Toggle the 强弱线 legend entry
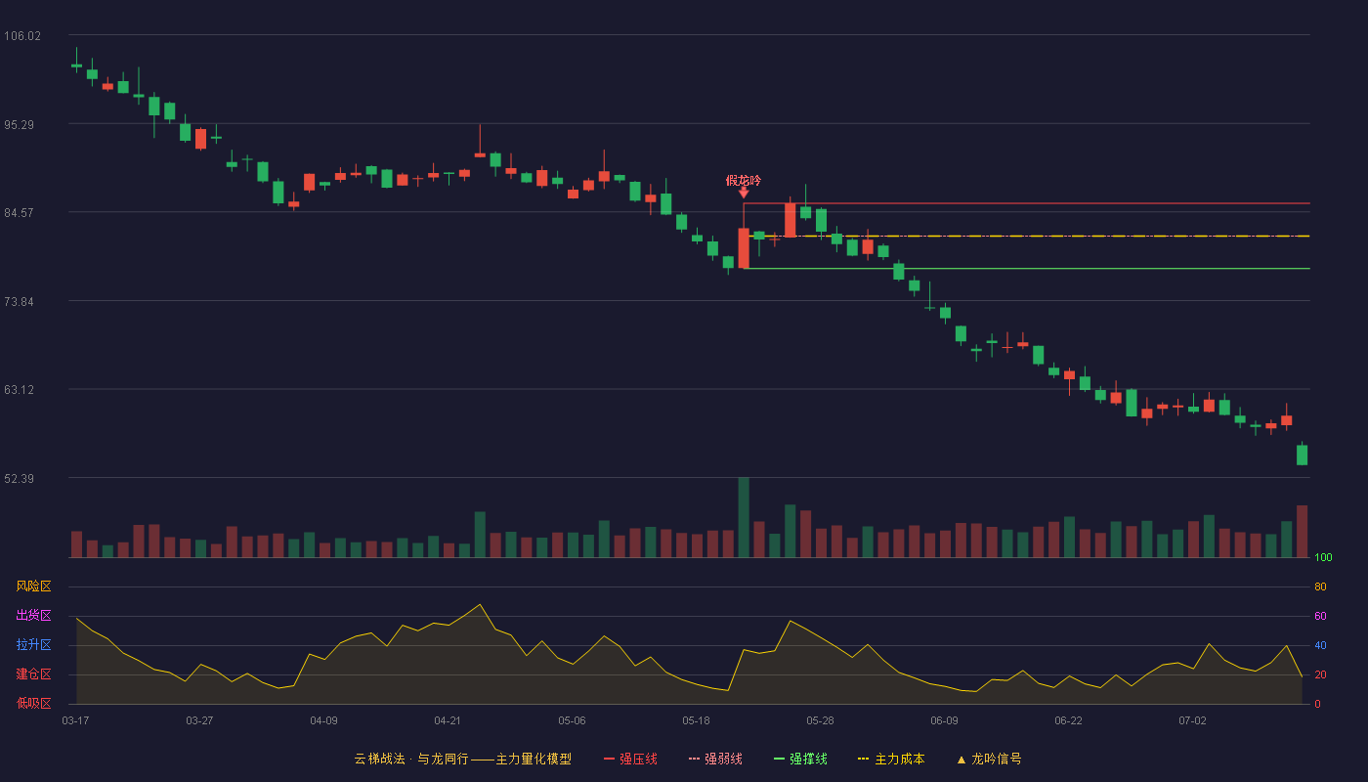1368x782 pixels. coord(715,759)
